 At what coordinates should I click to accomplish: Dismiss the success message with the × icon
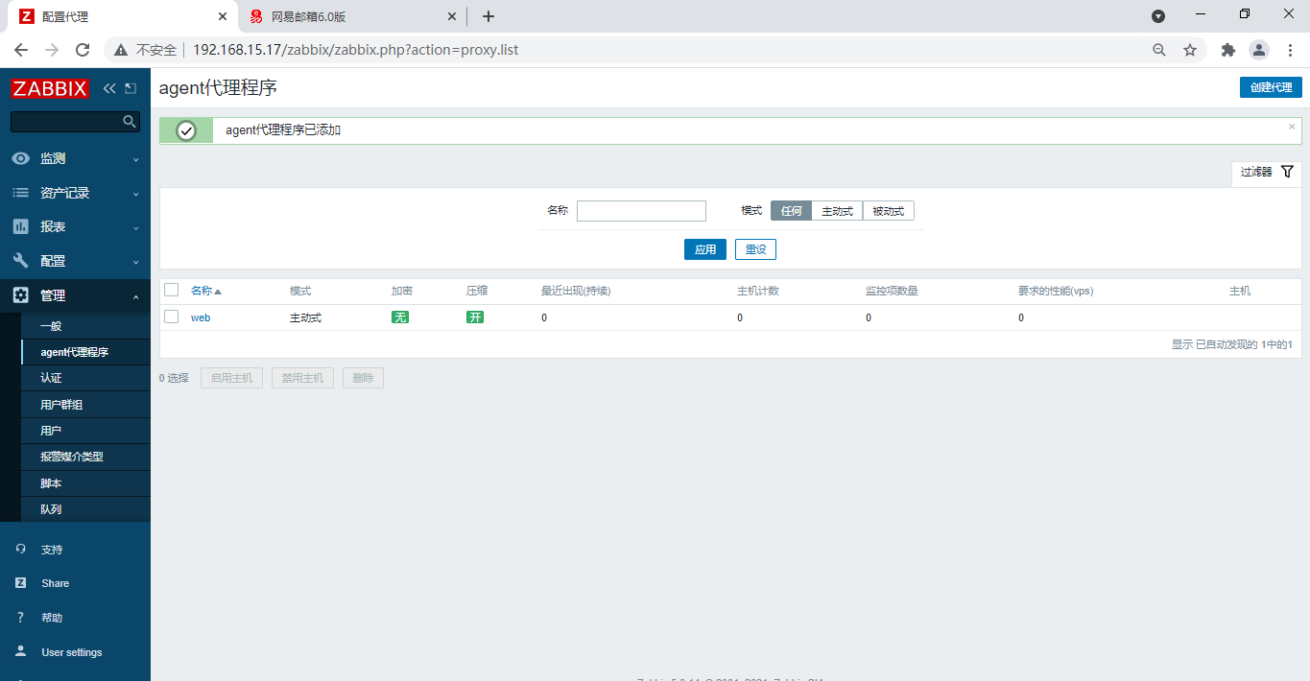pyautogui.click(x=1292, y=127)
